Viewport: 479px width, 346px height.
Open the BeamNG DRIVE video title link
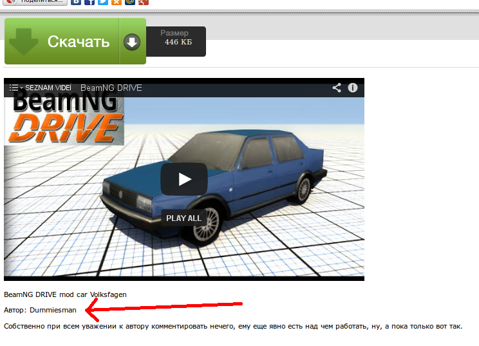click(x=111, y=88)
